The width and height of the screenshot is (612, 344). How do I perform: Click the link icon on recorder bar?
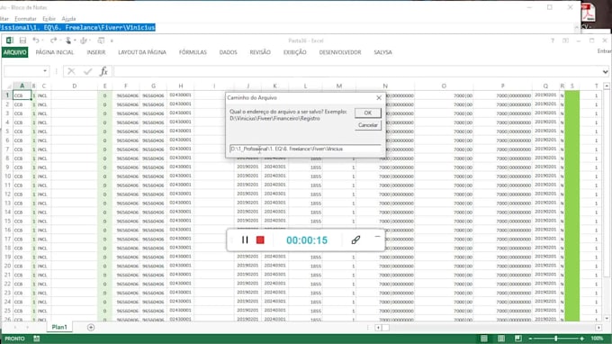coord(355,240)
